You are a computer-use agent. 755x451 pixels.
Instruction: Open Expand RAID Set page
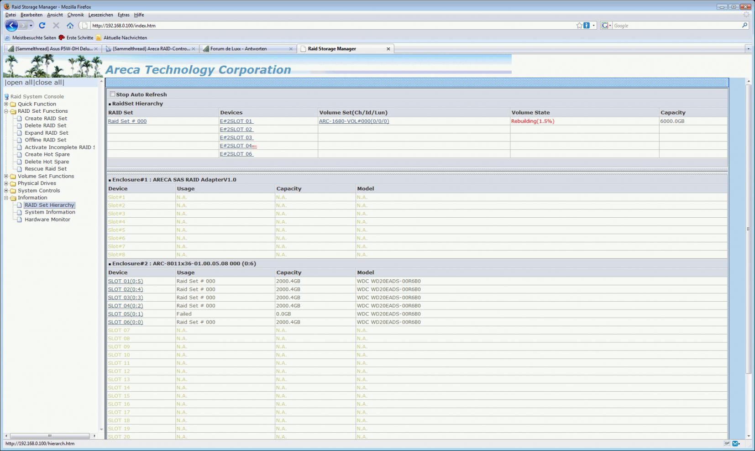pyautogui.click(x=47, y=133)
